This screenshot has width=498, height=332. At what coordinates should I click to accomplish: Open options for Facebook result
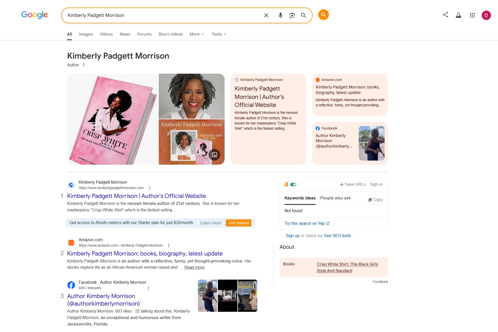(x=148, y=288)
